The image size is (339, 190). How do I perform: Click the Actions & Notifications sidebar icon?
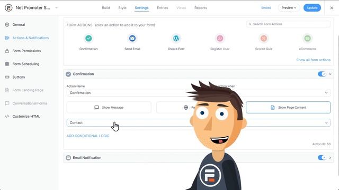[x=7, y=37]
